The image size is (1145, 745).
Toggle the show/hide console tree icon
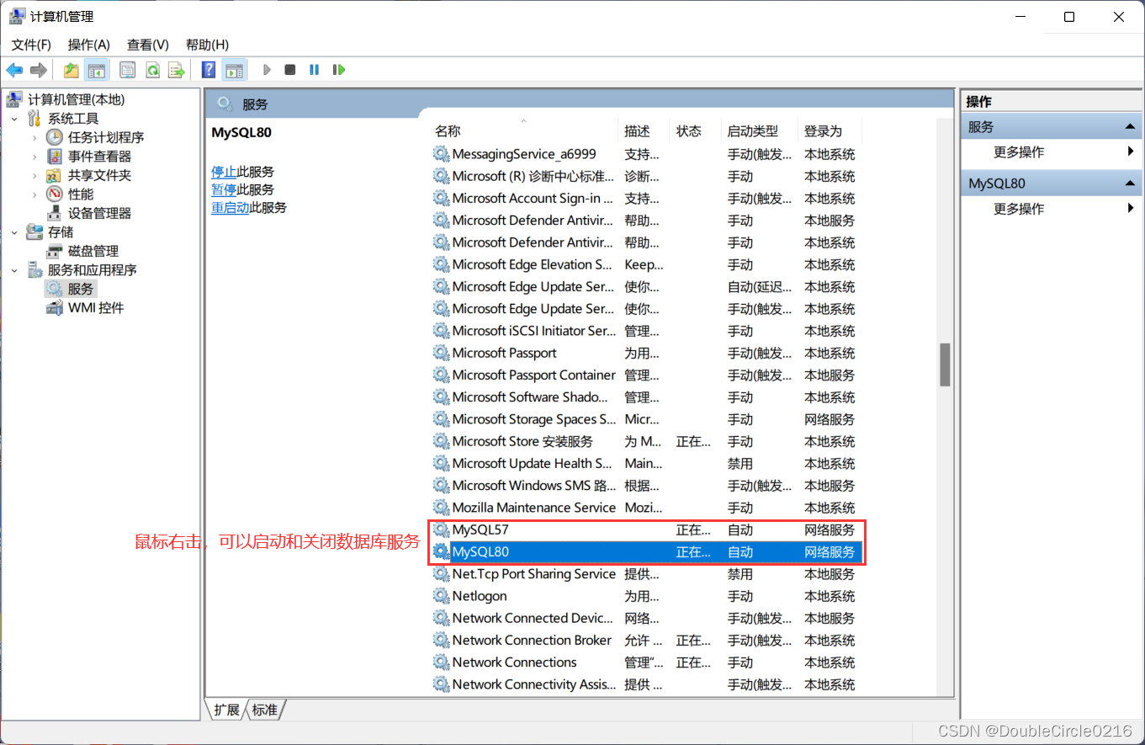point(97,70)
